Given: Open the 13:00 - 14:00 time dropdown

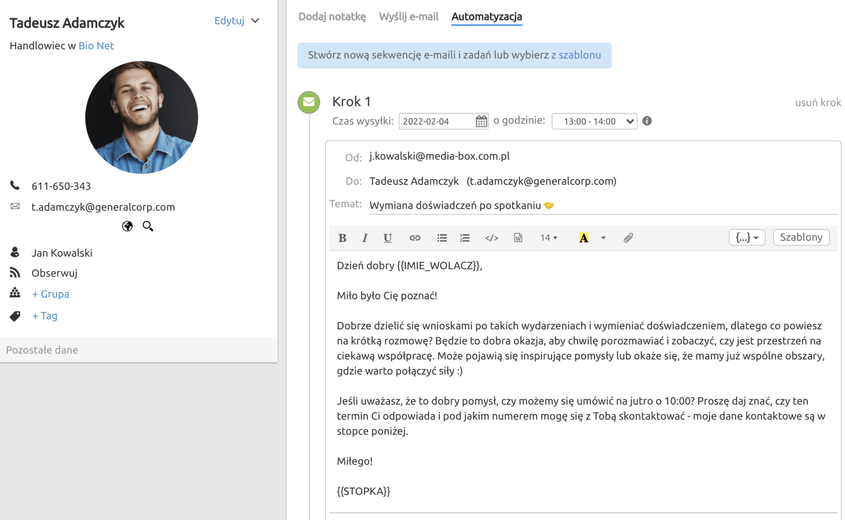Looking at the screenshot, I should (x=594, y=121).
